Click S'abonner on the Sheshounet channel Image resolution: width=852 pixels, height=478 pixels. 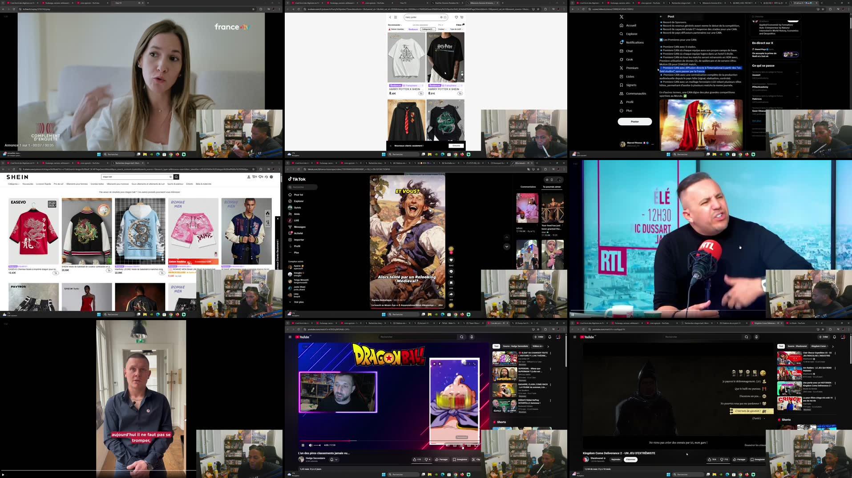[x=630, y=459]
